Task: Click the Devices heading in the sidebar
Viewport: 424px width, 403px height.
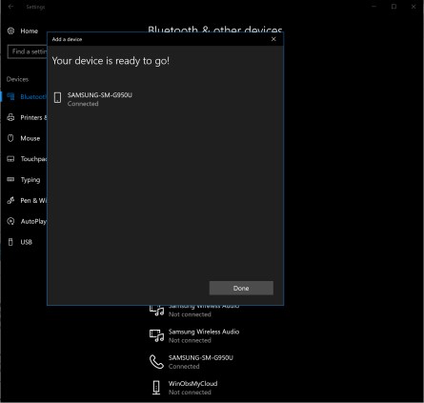Action: 17,79
